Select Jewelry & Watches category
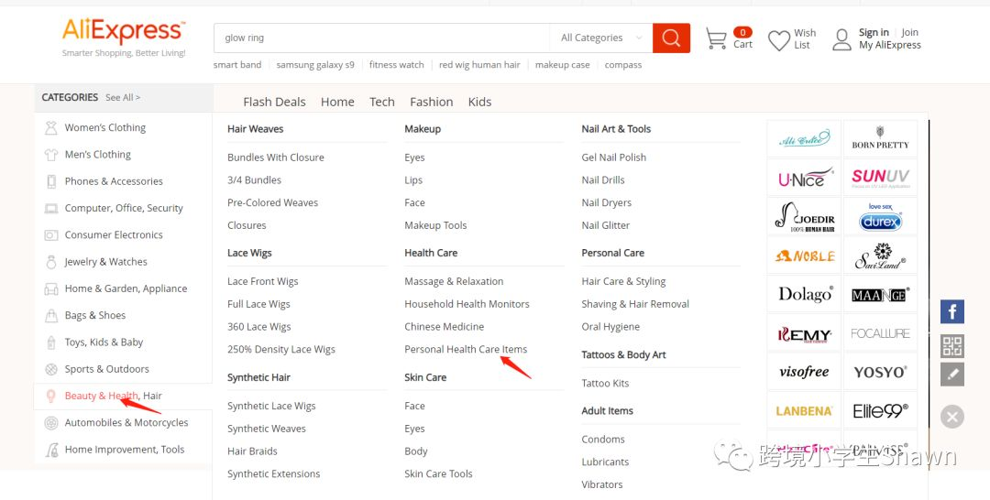Viewport: 990px width, 500px height. (106, 262)
